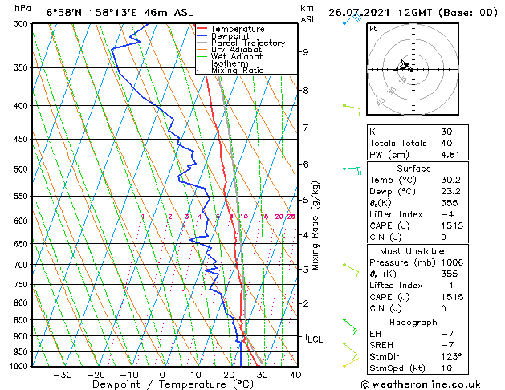Select the 'Parcel Trajectory' legend entry
This screenshot has height=390, width=505.
(x=248, y=43)
